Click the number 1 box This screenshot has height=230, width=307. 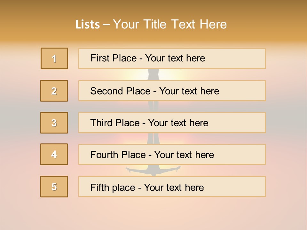tap(54, 58)
